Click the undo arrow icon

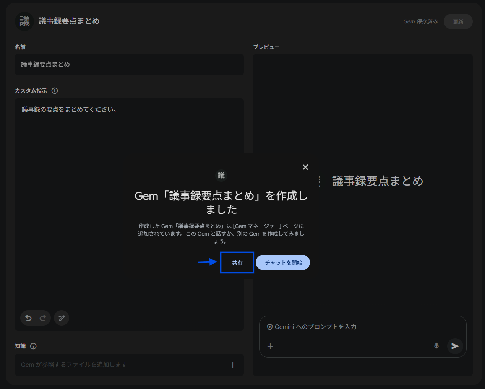pos(28,318)
